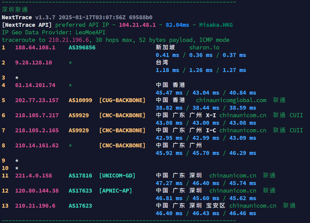Click the 38.82 ms latency value
Viewport: 310px width, 223px height.
tap(169, 108)
